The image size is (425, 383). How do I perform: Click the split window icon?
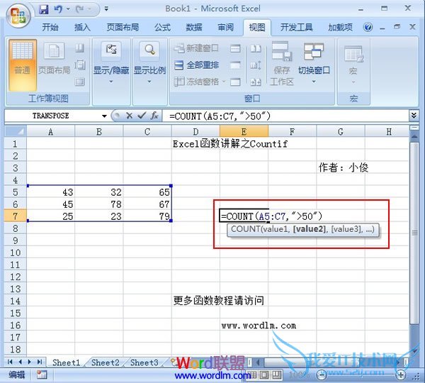[x=235, y=49]
